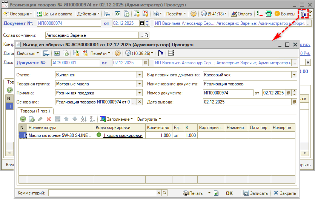315x199 pixels.
Task: Move the selected row up
Action: pos(66,119)
